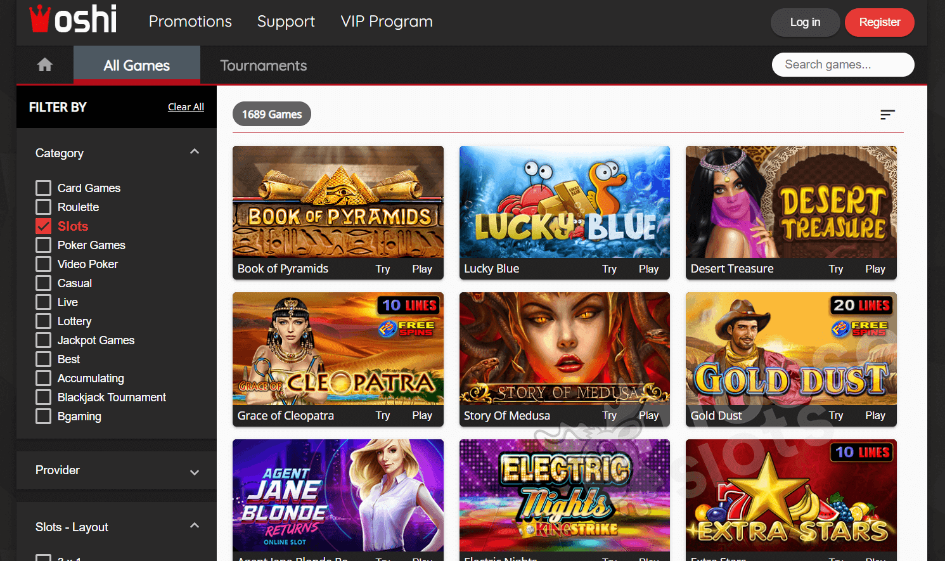Open the sort options icon
Image resolution: width=945 pixels, height=561 pixels.
click(887, 115)
